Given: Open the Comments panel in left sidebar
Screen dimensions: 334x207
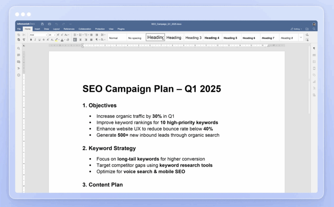Looking at the screenshot, I should tap(19, 55).
